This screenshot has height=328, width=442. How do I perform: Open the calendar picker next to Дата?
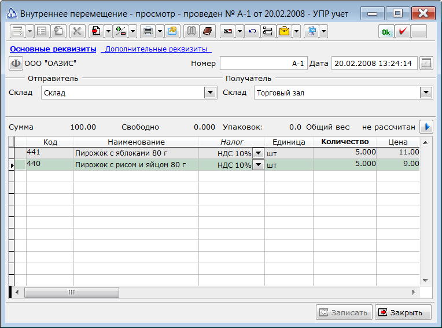click(x=426, y=64)
